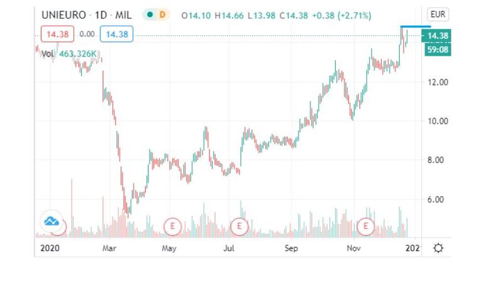
Task: Open the May earnings E marker
Action: [x=172, y=226]
